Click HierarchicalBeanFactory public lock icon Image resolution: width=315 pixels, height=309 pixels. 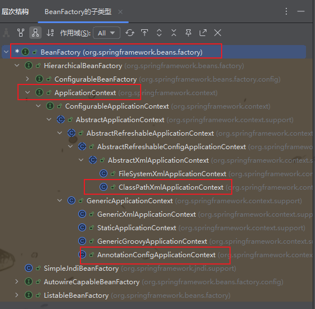point(38,65)
